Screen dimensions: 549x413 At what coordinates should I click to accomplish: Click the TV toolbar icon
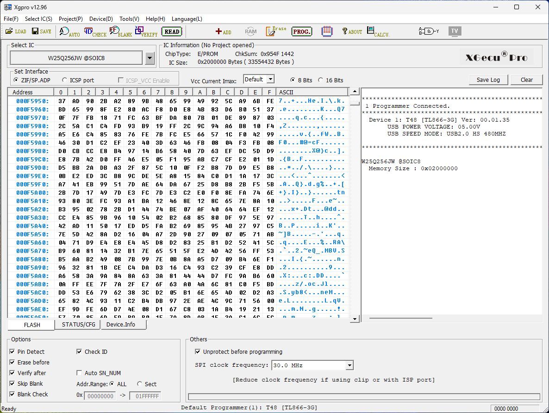pos(455,31)
